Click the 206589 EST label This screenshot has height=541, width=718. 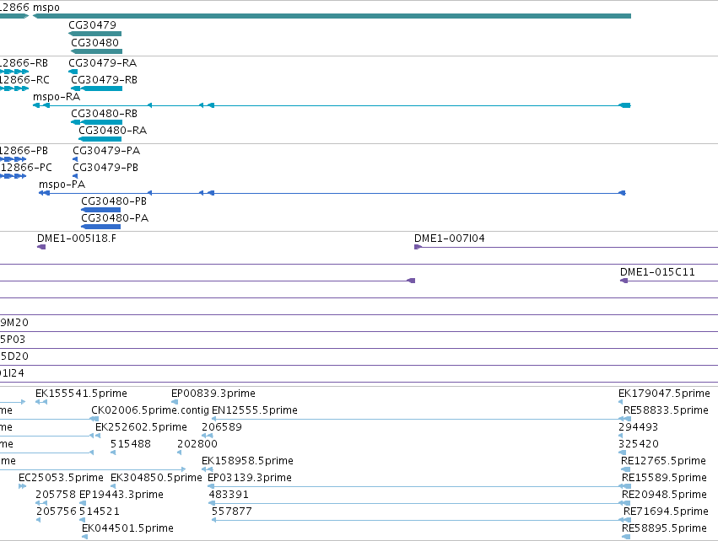tap(222, 427)
